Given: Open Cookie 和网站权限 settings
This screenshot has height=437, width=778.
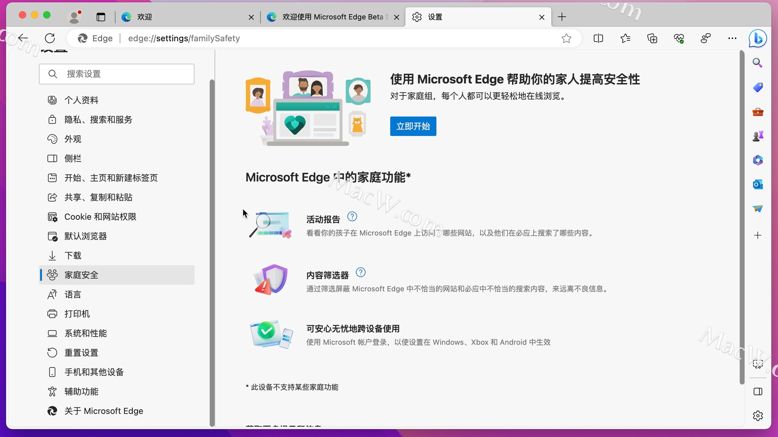Looking at the screenshot, I should coord(117,216).
